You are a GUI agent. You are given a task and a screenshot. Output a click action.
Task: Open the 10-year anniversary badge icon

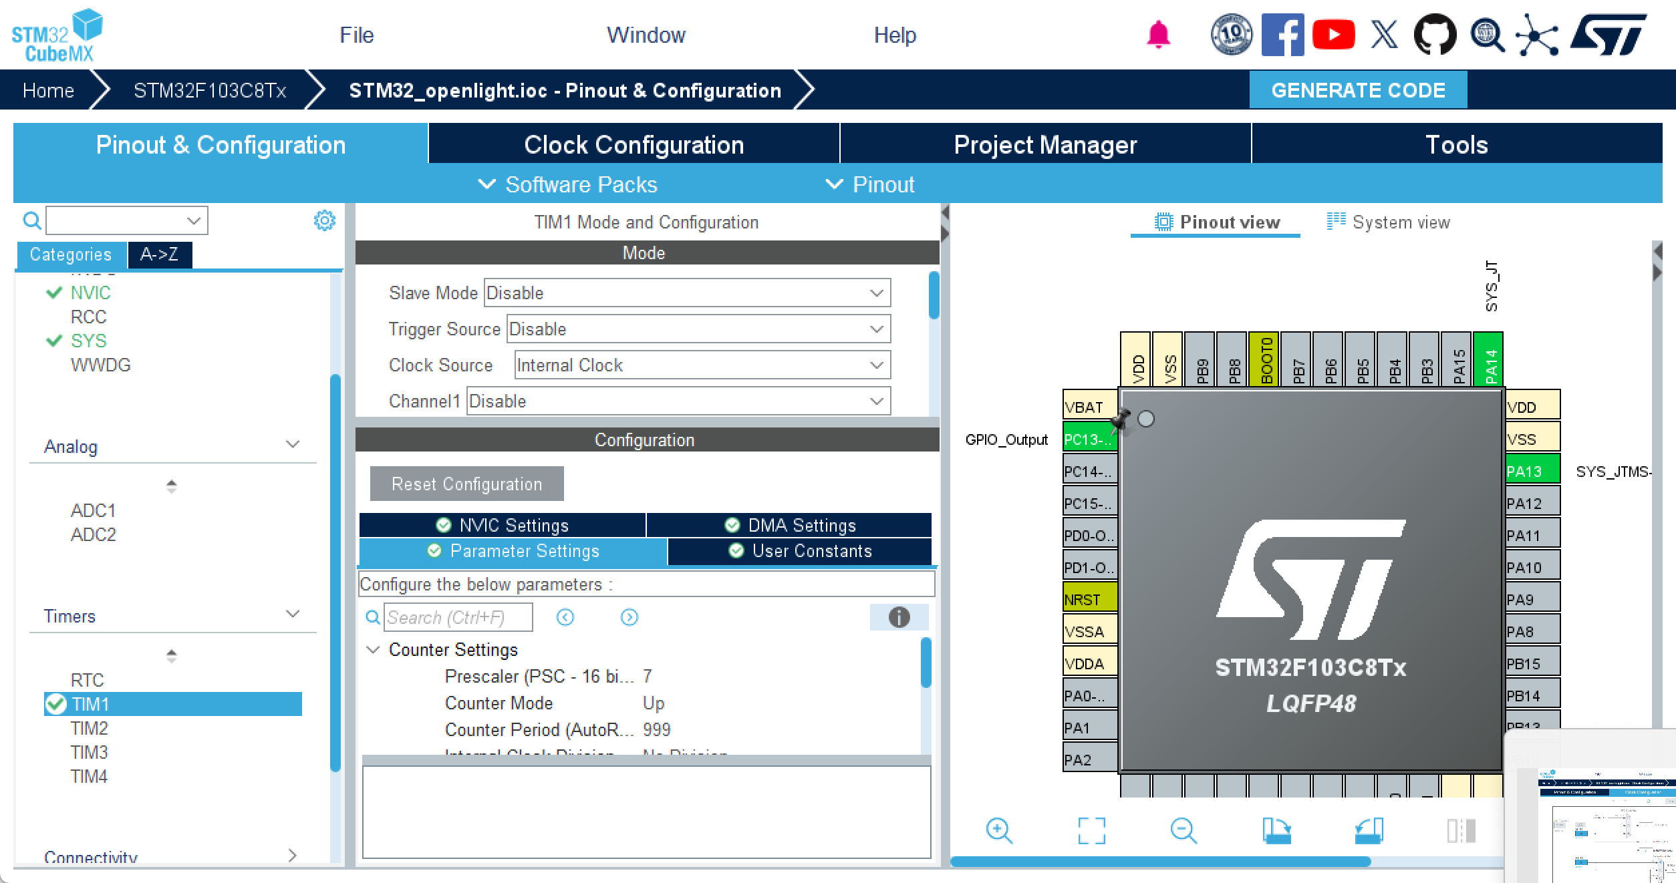(x=1232, y=34)
